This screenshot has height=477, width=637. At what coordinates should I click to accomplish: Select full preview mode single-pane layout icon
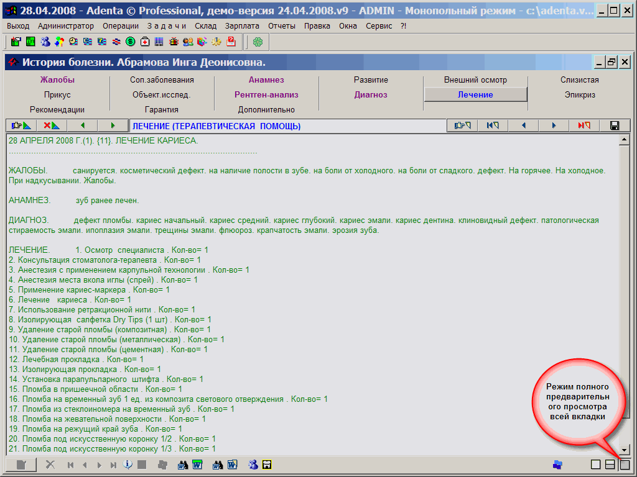click(625, 465)
